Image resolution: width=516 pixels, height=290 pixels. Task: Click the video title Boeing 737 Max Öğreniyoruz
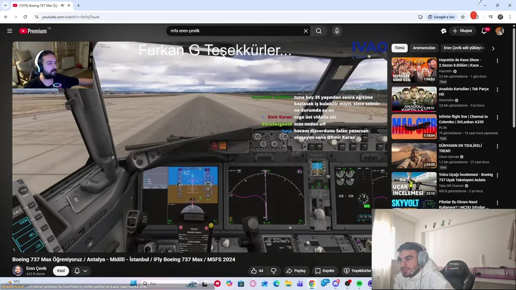point(124,259)
